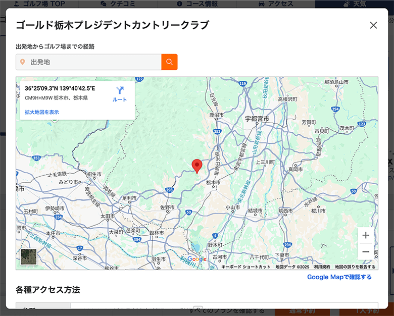394x316 pixels.
Task: Click the 足利市 label on map
Action: point(129,198)
